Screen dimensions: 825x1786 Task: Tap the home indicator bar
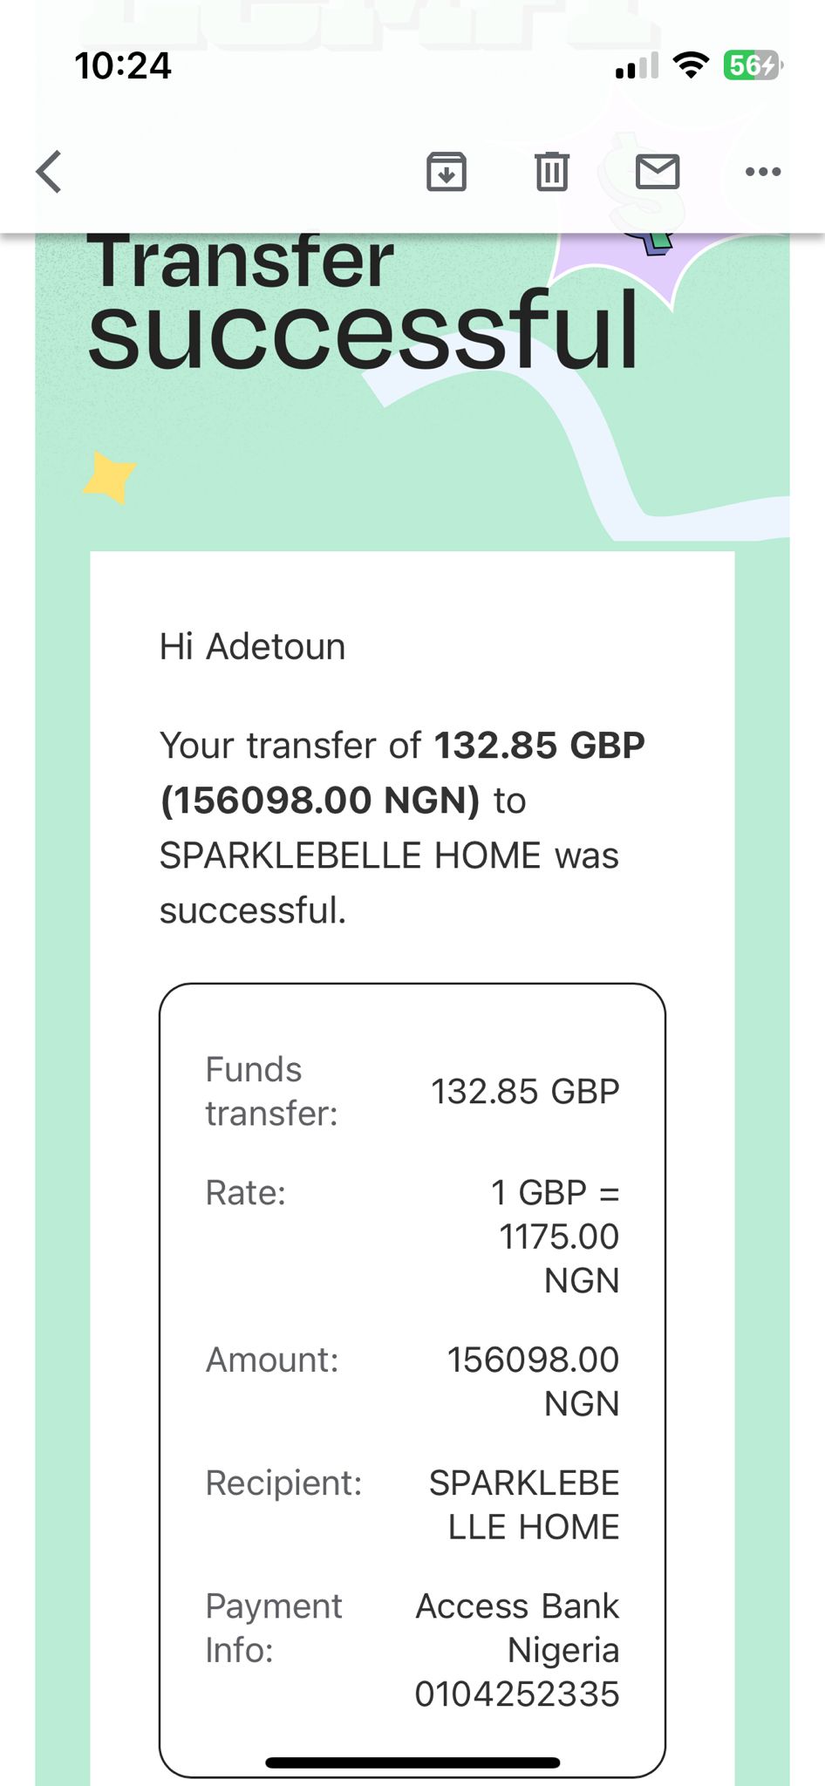pyautogui.click(x=412, y=1762)
